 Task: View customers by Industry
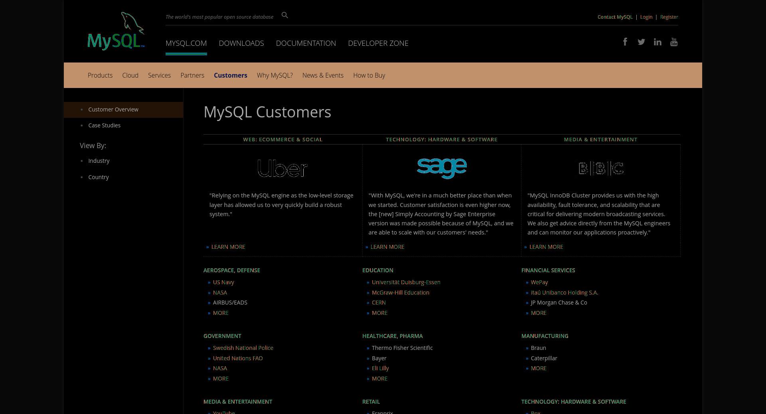point(99,161)
